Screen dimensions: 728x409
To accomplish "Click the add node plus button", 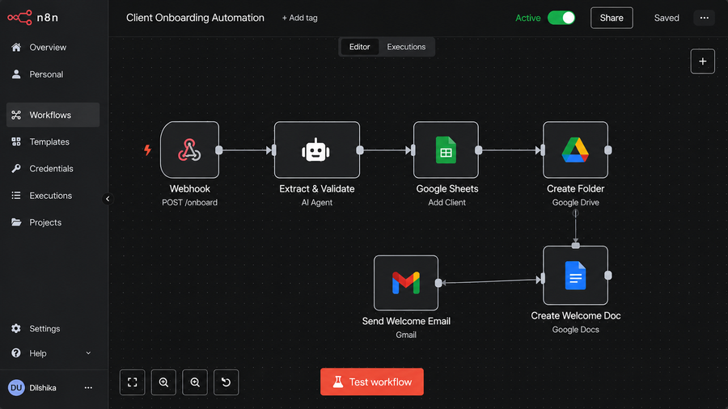I will [x=702, y=61].
